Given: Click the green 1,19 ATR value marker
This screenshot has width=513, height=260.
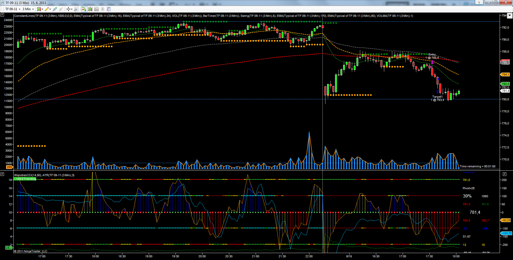Looking at the screenshot, I should [x=9, y=248].
